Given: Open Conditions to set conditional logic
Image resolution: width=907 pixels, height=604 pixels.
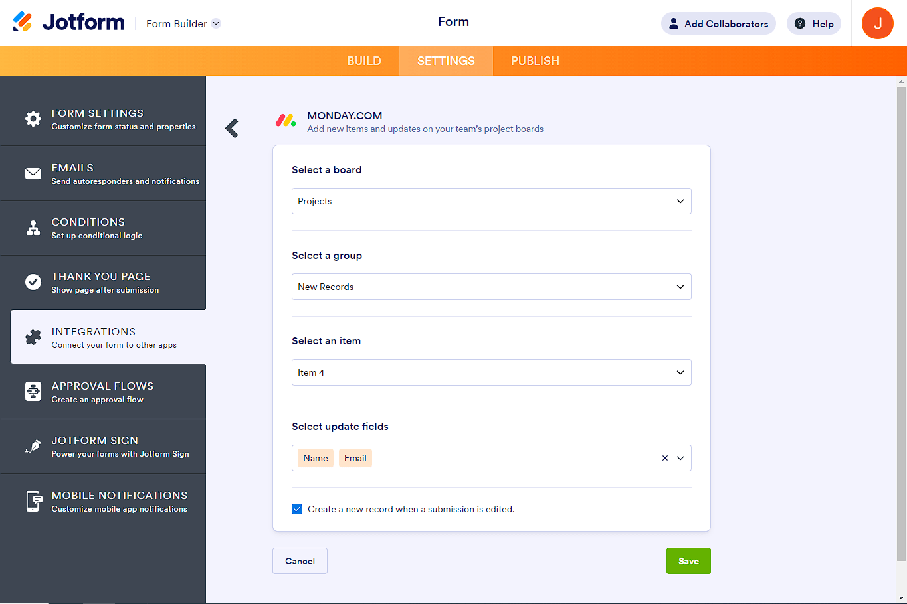Looking at the screenshot, I should (x=33, y=228).
